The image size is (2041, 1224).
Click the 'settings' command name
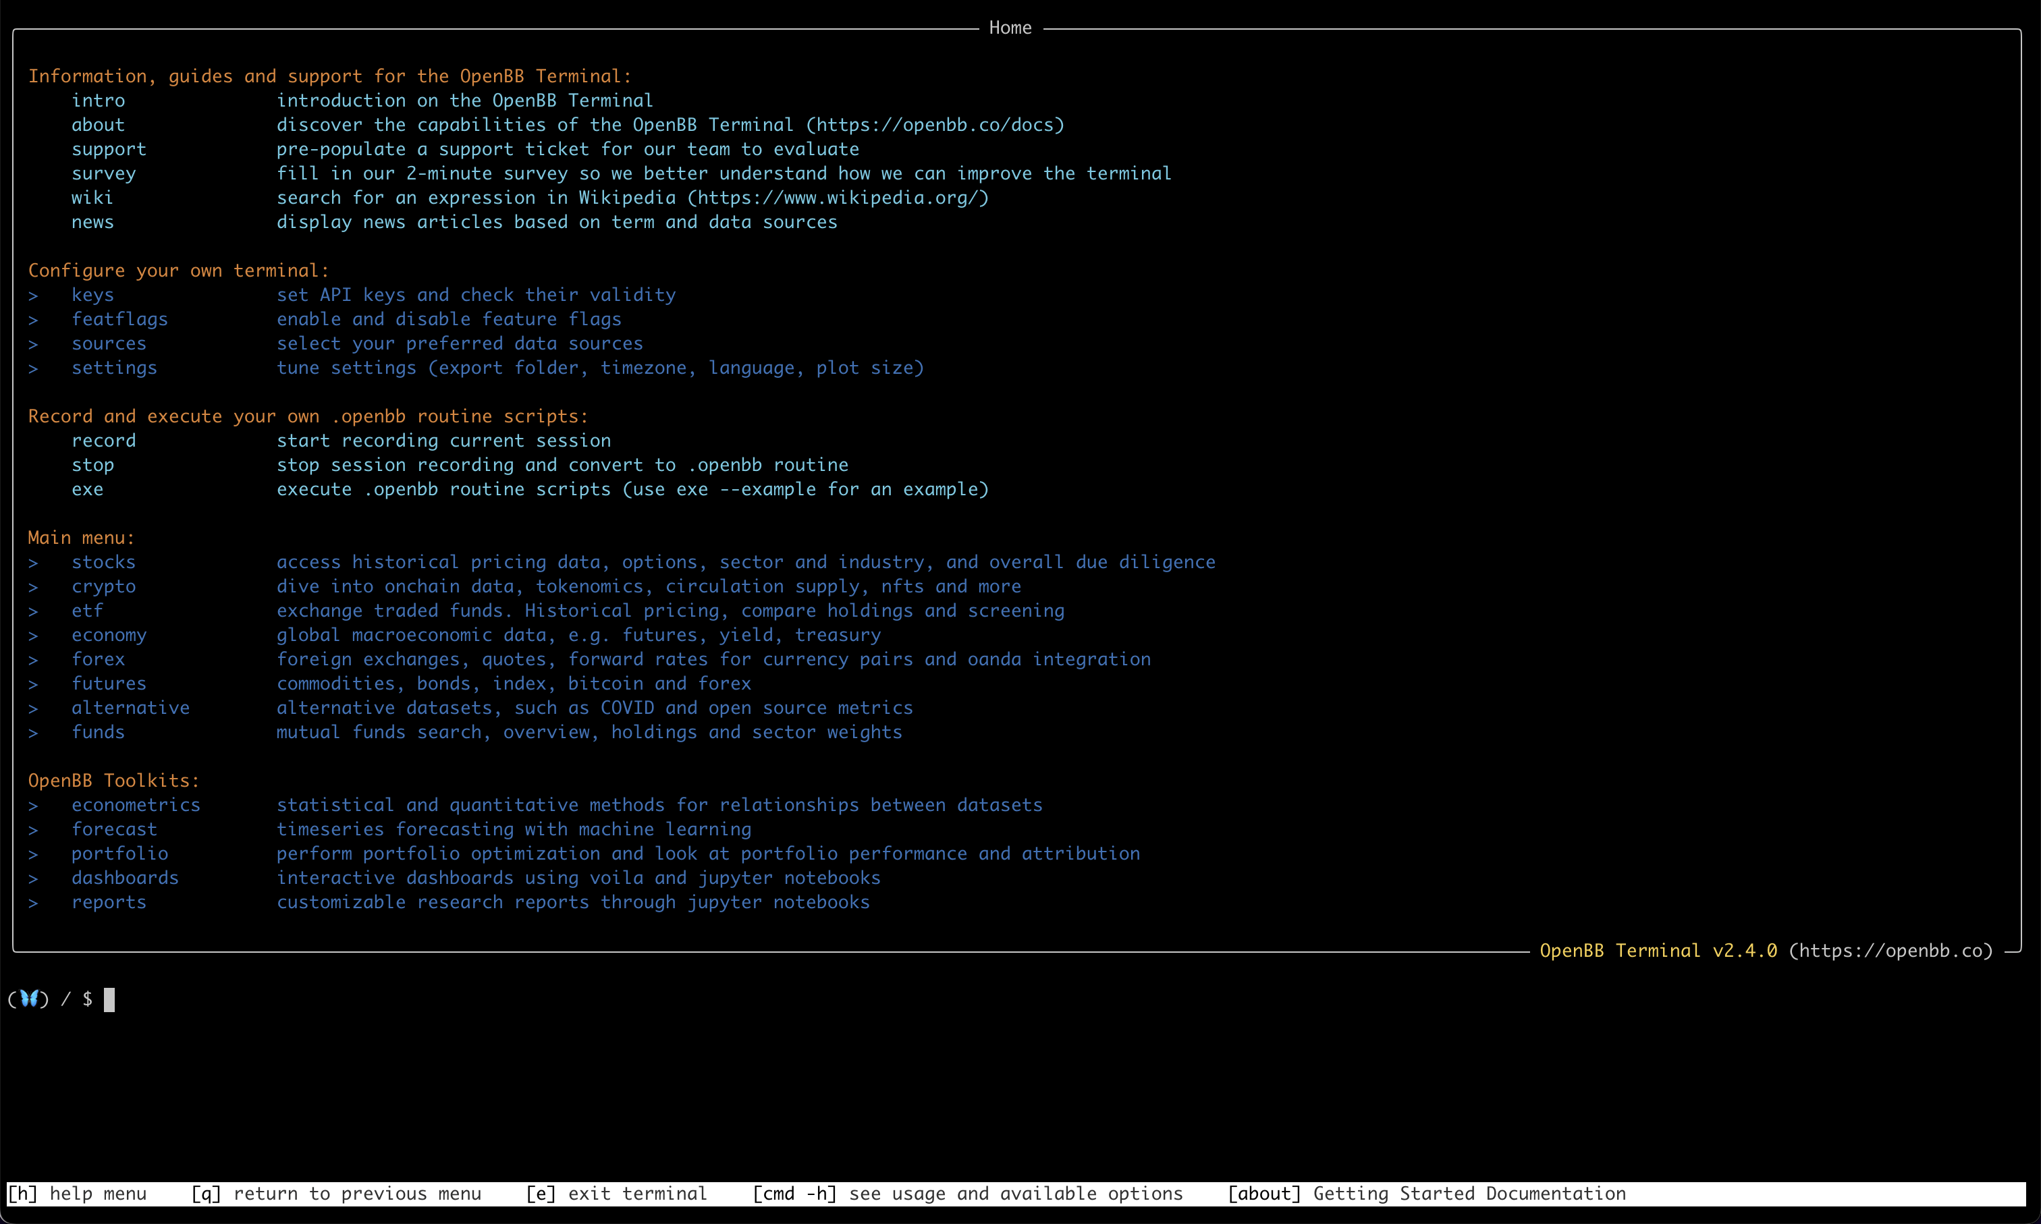pyautogui.click(x=114, y=368)
